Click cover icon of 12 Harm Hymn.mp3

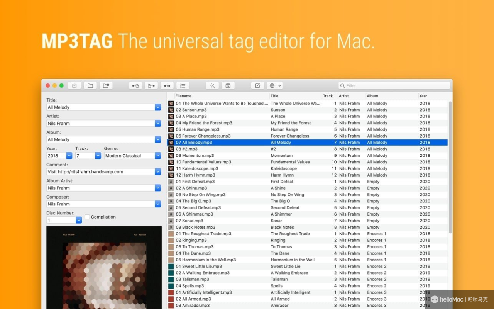[171, 175]
